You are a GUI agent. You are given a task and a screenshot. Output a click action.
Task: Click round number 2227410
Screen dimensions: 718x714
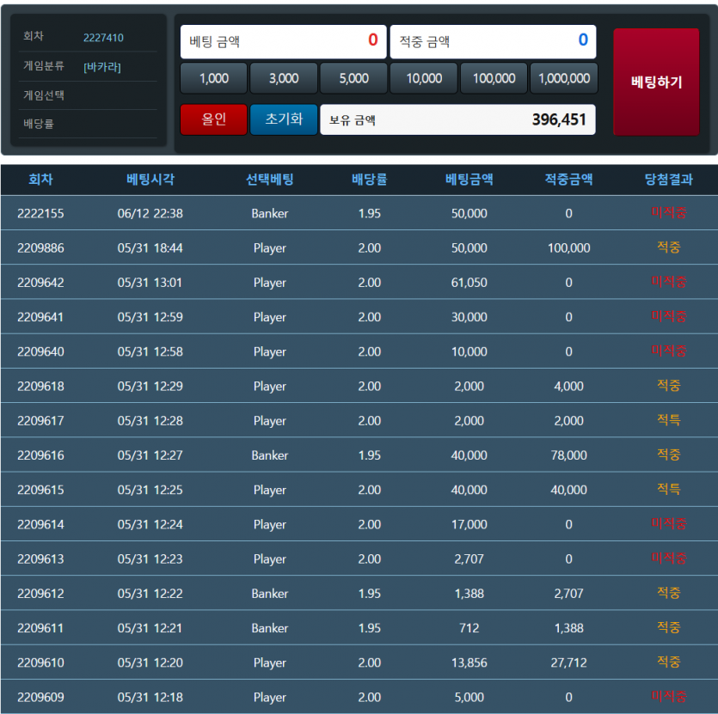click(x=103, y=38)
